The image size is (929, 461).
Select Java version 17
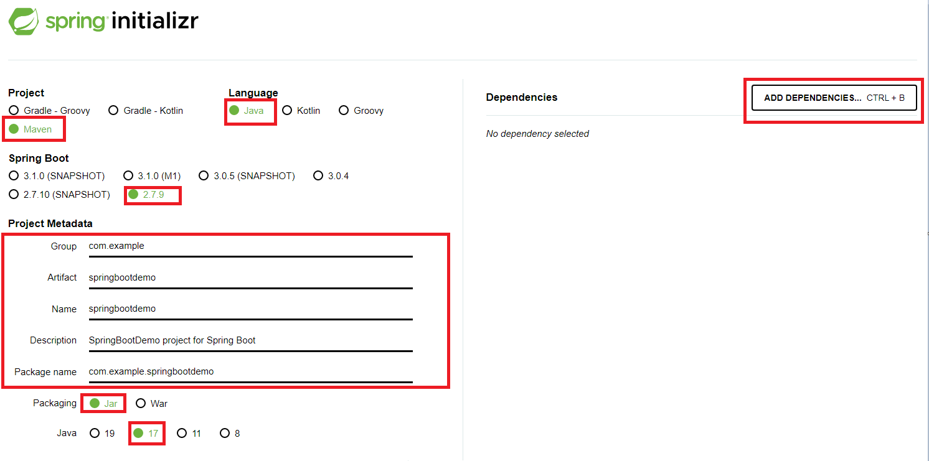click(146, 434)
